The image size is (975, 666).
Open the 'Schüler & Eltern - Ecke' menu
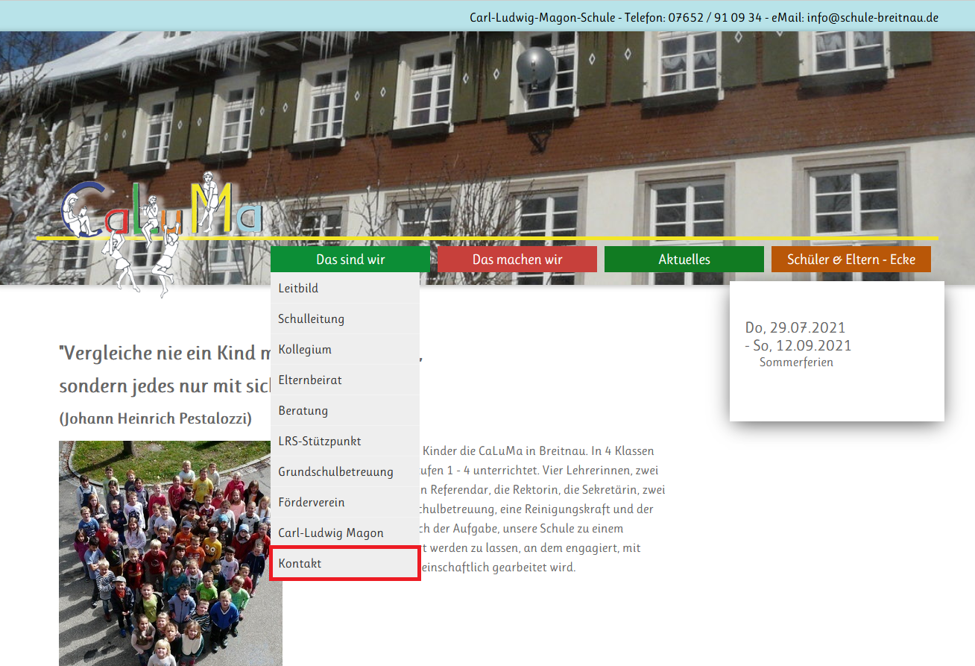coord(851,260)
